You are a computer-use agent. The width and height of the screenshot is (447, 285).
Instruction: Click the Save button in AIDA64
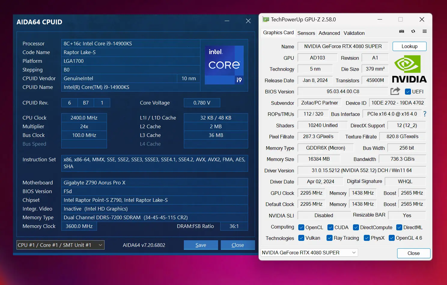click(201, 245)
